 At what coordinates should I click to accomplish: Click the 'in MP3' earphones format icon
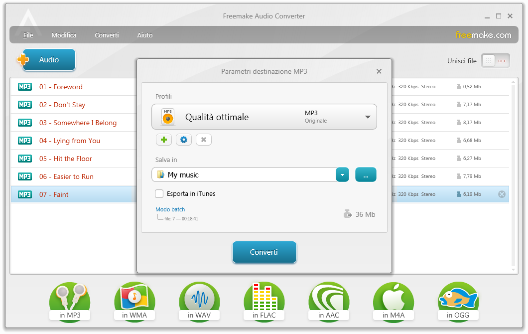(70, 302)
